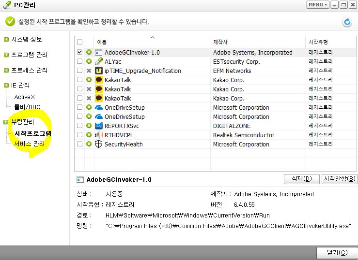This screenshot has height=260, width=358.
Task: Click the ipTIME_Upgrade_Notification name
Action: point(143,71)
